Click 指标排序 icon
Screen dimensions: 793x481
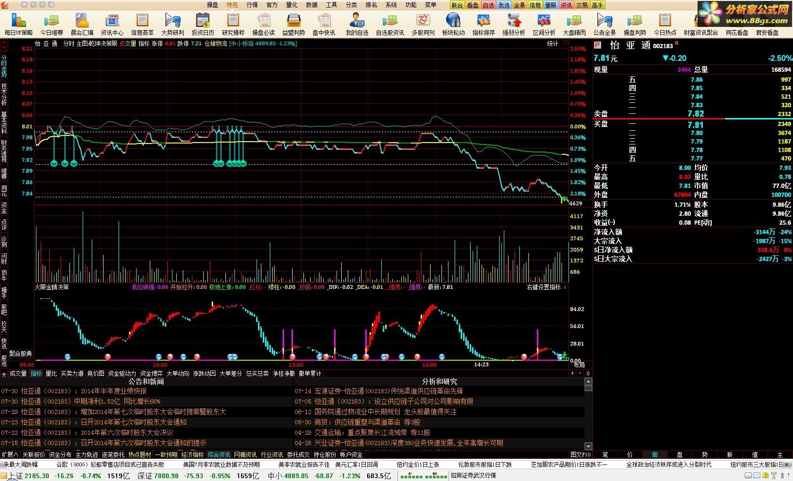483,24
